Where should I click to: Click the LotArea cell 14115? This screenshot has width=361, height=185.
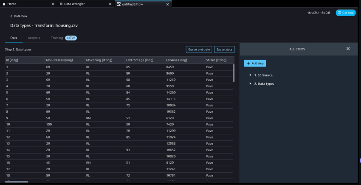(170, 99)
